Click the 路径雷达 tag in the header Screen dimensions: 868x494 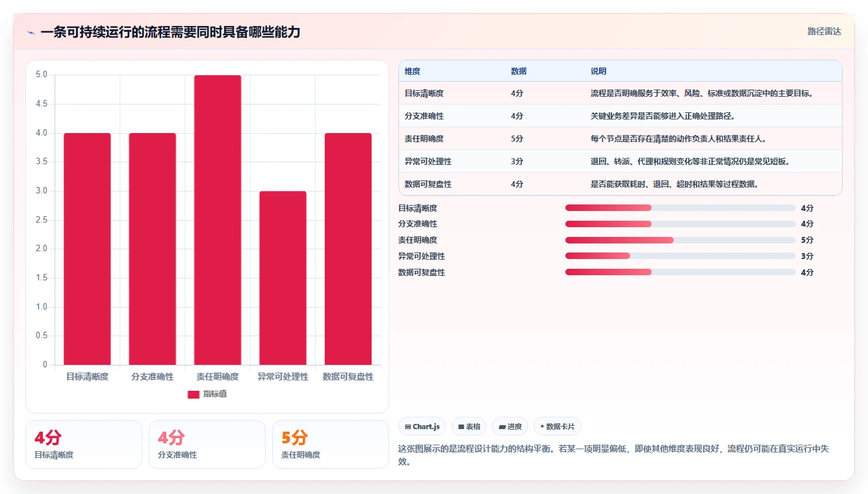point(824,31)
